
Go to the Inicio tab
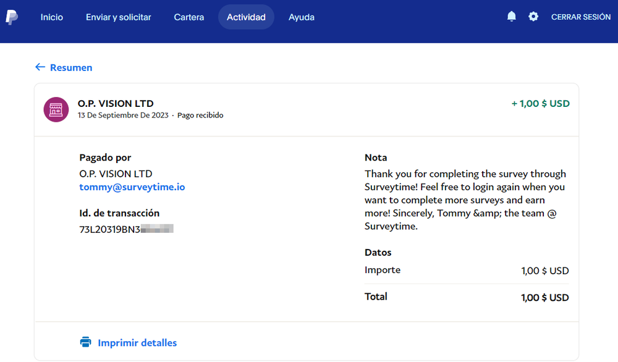pos(52,17)
